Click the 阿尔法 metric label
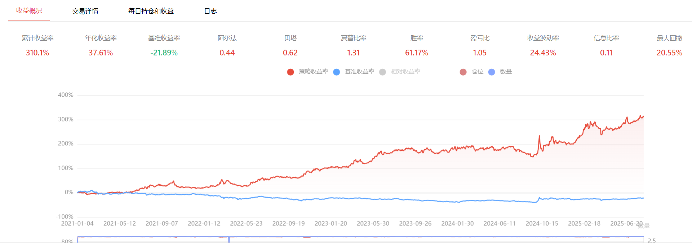692x244 pixels. coord(227,38)
